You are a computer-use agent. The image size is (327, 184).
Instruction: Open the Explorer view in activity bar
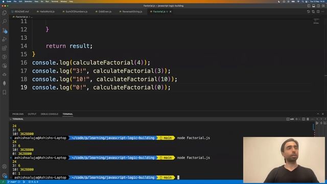[5, 12]
